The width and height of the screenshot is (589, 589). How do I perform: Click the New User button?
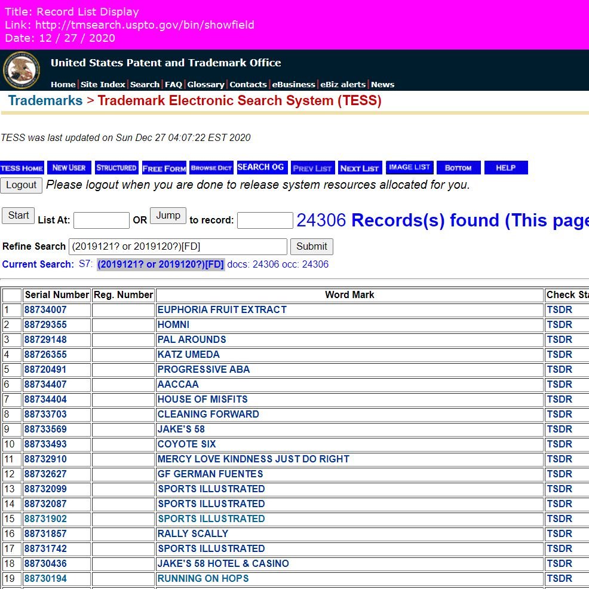click(69, 167)
